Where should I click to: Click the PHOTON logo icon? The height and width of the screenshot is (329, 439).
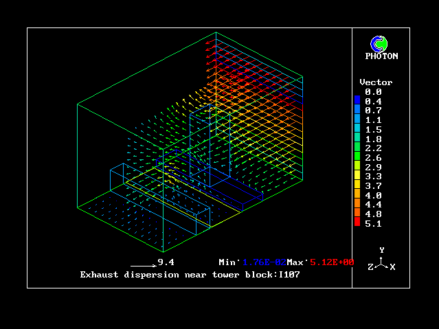379,44
